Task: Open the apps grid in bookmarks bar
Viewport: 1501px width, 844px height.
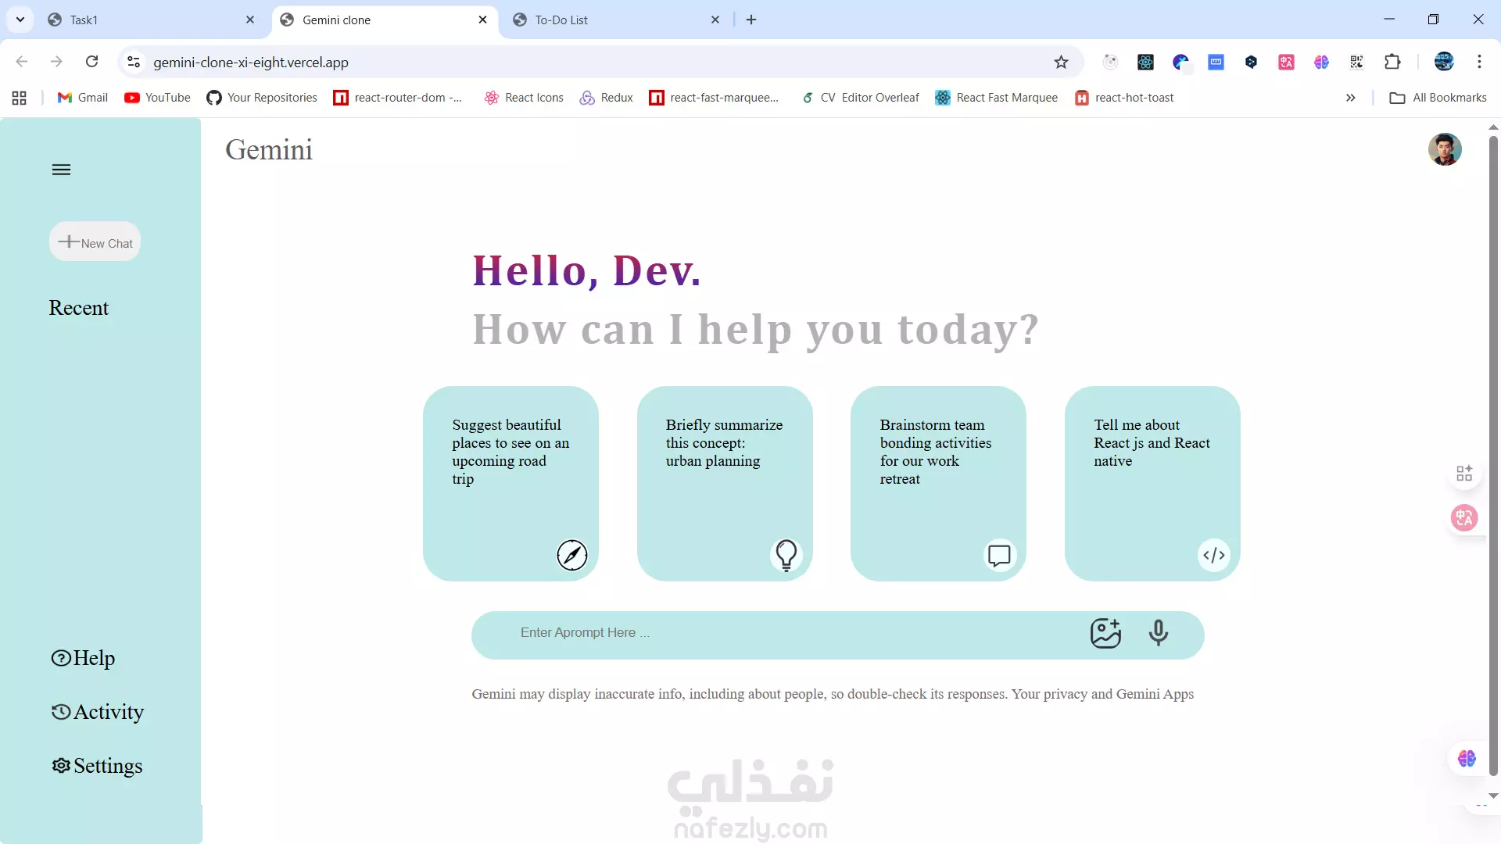Action: coord(20,98)
